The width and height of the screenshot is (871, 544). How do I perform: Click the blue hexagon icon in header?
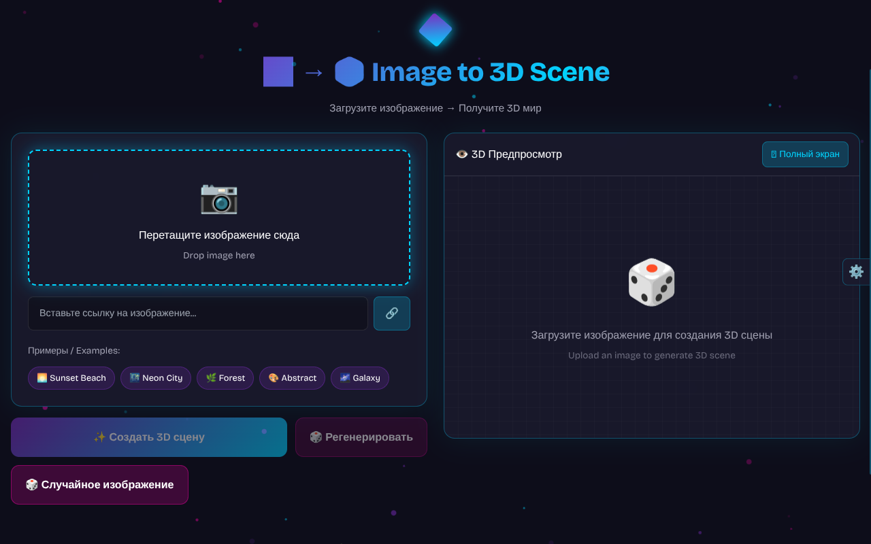coord(349,72)
